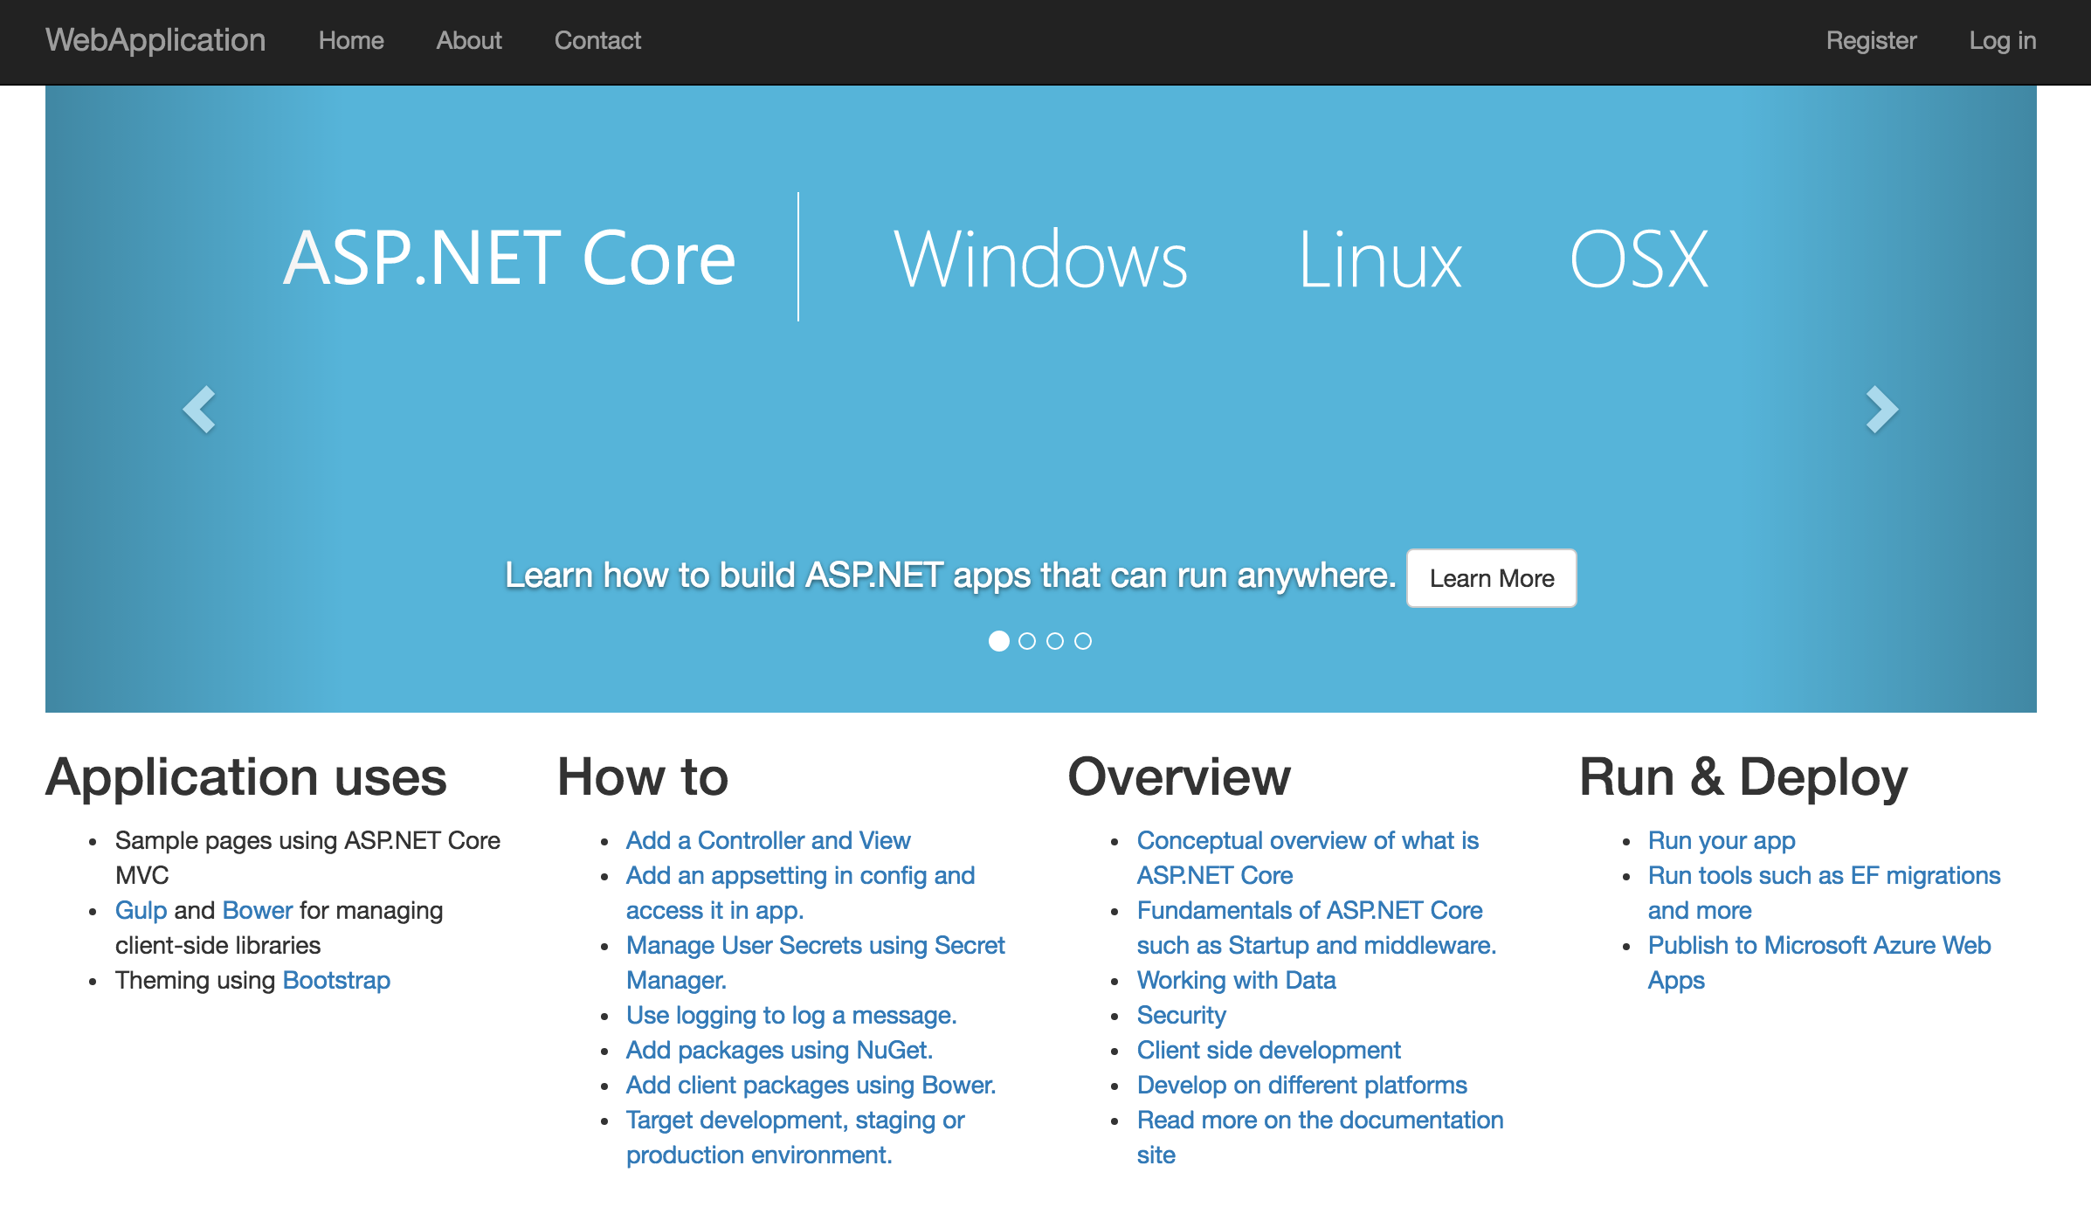Open the Gulp link
This screenshot has width=2091, height=1207.
pyautogui.click(x=141, y=910)
